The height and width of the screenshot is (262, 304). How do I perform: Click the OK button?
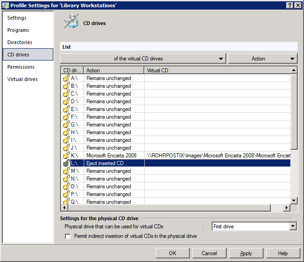tap(172, 253)
